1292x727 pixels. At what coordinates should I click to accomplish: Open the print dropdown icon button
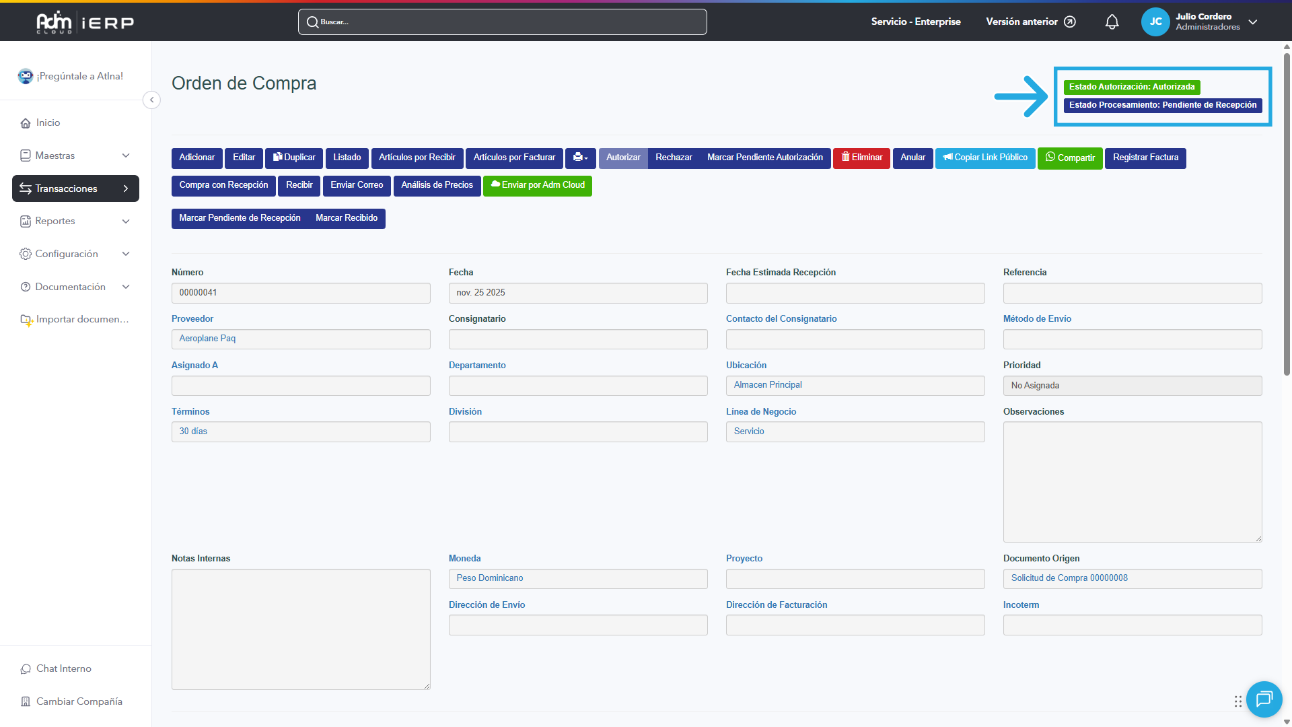tap(580, 158)
